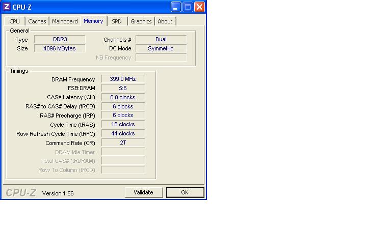This screenshot has height=229, width=367.
Task: Click the Validate button
Action: coord(143,192)
